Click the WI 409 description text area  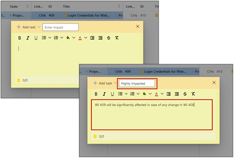[152, 115]
